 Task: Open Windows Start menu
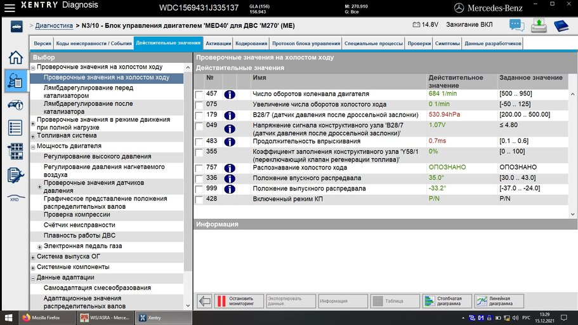coord(9,317)
